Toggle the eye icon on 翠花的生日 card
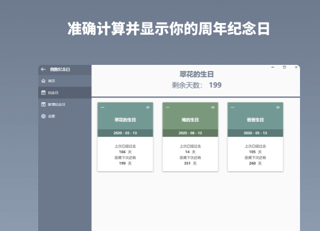Viewport: 320px width, 231px height. tap(148, 107)
